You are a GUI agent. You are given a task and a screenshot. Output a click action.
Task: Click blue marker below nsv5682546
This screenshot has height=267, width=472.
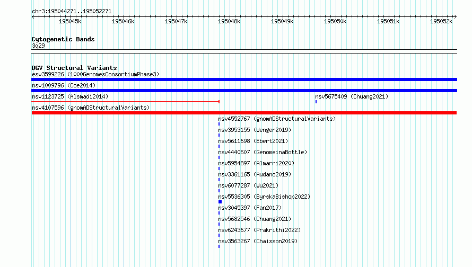219,224
